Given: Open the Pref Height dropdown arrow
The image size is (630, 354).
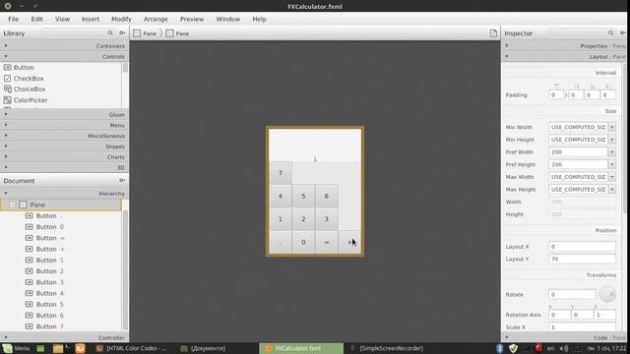Looking at the screenshot, I should 612,164.
